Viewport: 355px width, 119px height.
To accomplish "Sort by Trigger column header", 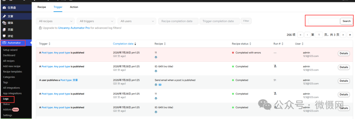I will point(45,44).
